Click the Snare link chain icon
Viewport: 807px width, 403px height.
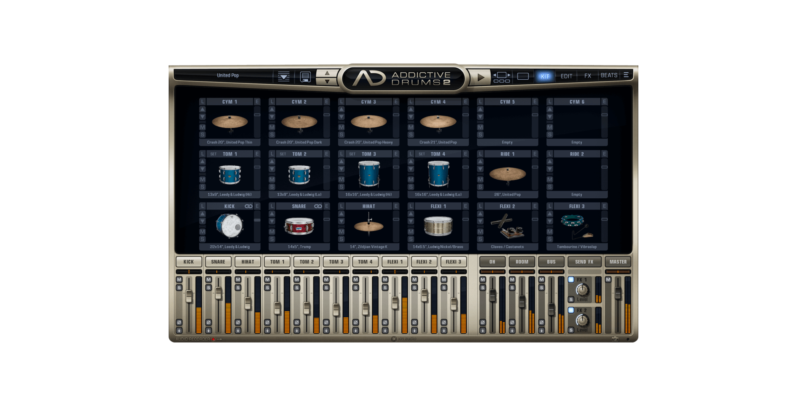[318, 206]
